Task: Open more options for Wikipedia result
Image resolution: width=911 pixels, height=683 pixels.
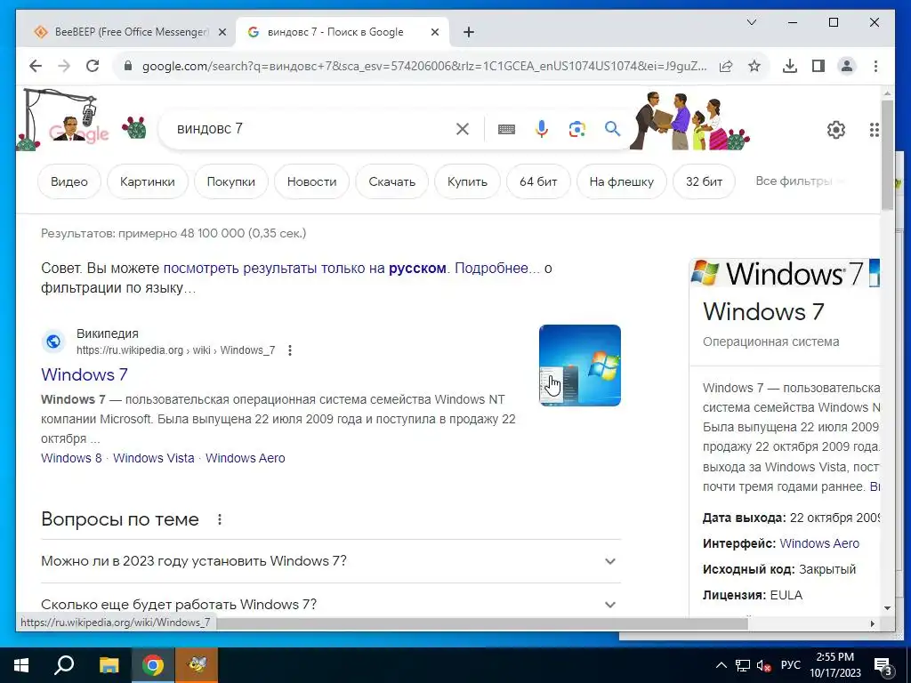Action: click(290, 350)
